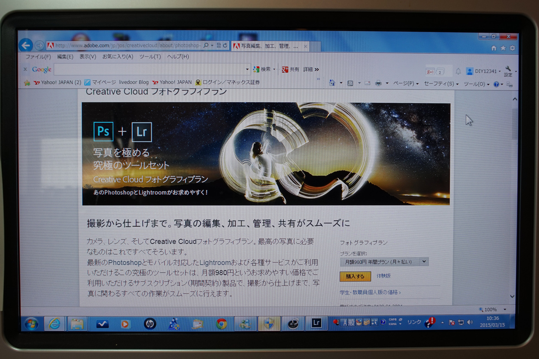Open the セーフティ(S) dropdown menu
This screenshot has height=359, width=539.
441,84
